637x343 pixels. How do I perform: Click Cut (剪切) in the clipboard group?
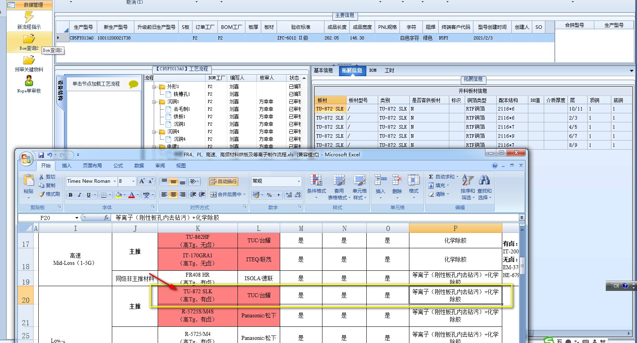pos(47,177)
